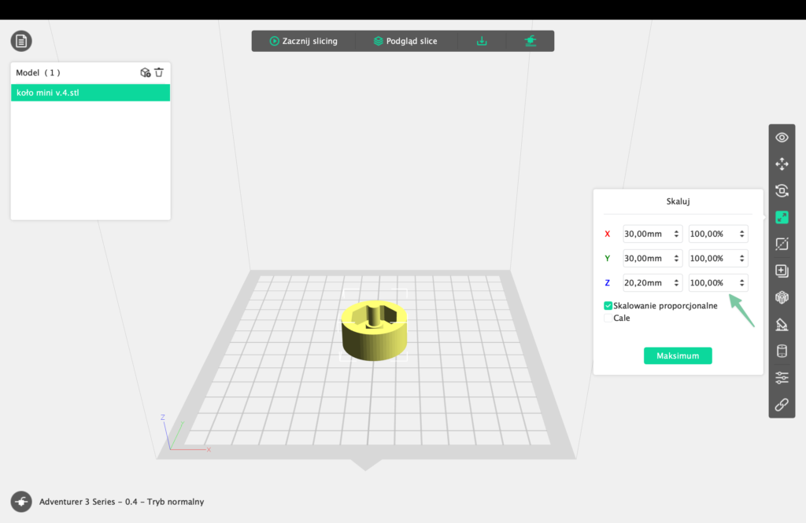Click the Adventurer 3 Series printer profile text
806x523 pixels.
(x=122, y=502)
